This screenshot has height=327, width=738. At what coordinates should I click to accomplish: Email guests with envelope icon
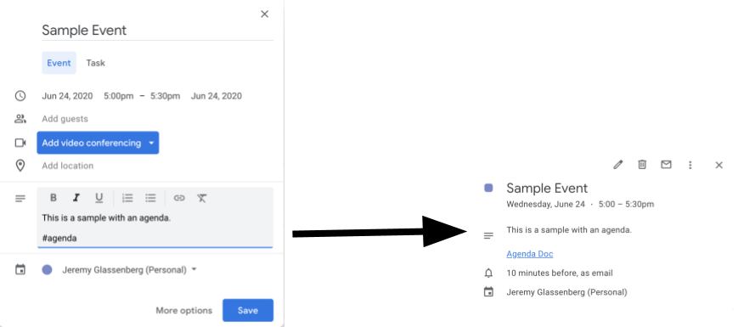[666, 165]
